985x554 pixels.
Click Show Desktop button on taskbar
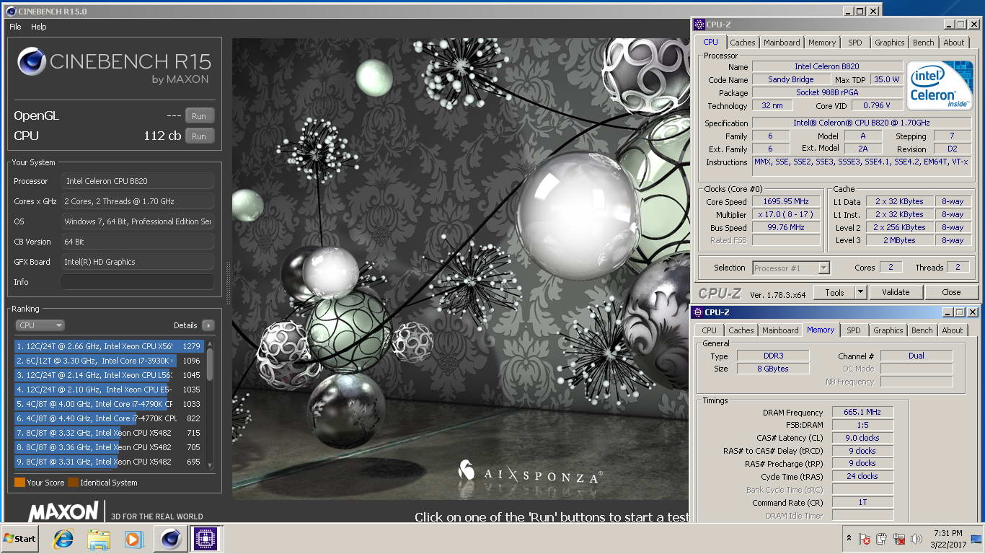coord(978,539)
